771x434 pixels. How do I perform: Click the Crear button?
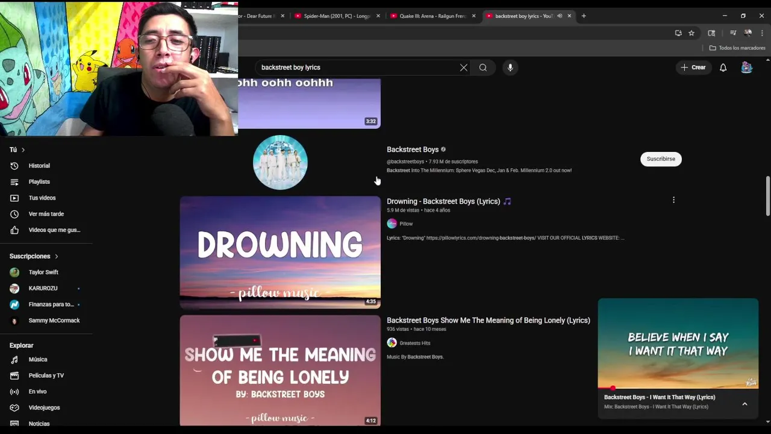pyautogui.click(x=693, y=68)
